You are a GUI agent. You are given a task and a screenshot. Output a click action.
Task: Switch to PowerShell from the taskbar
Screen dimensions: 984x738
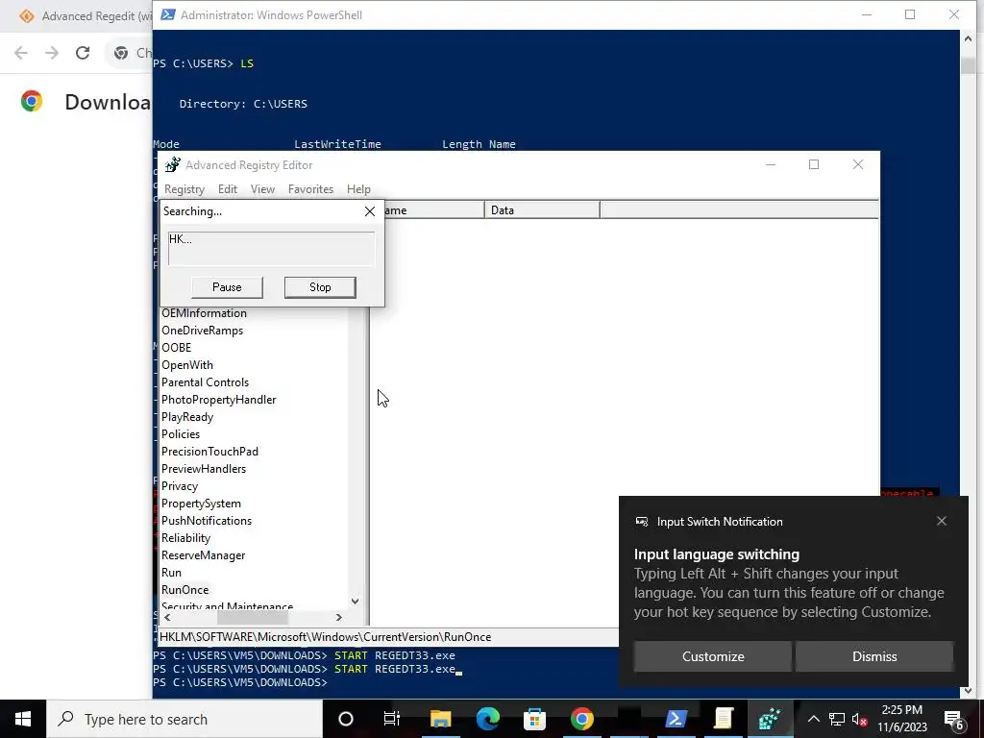coord(676,719)
